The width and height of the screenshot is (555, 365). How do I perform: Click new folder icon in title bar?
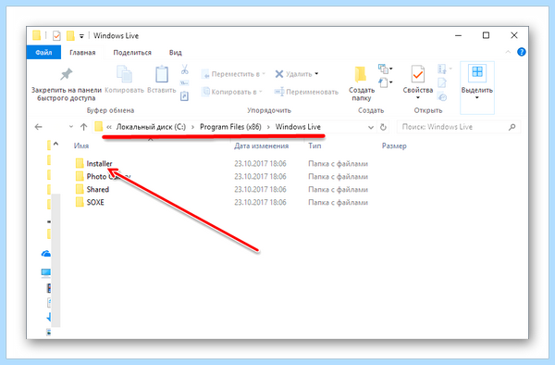pyautogui.click(x=70, y=36)
